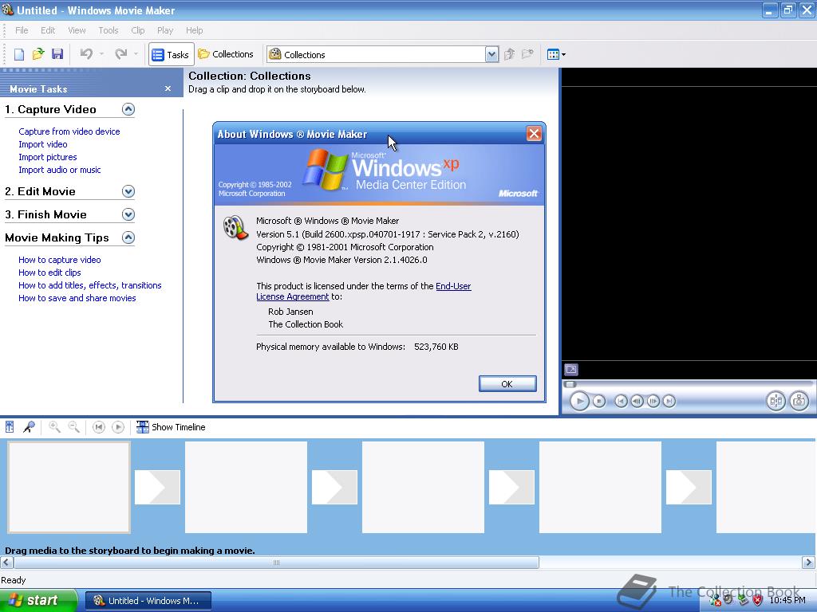817x612 pixels.
Task: Click License Agreement link in About dialog
Action: 292,296
